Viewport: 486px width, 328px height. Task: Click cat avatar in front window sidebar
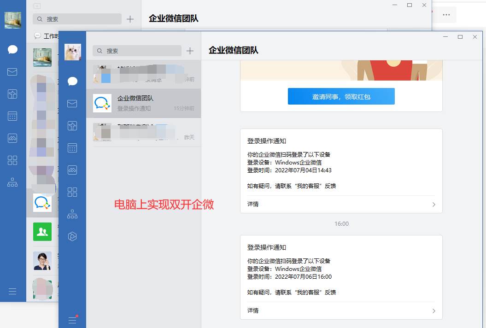72,52
